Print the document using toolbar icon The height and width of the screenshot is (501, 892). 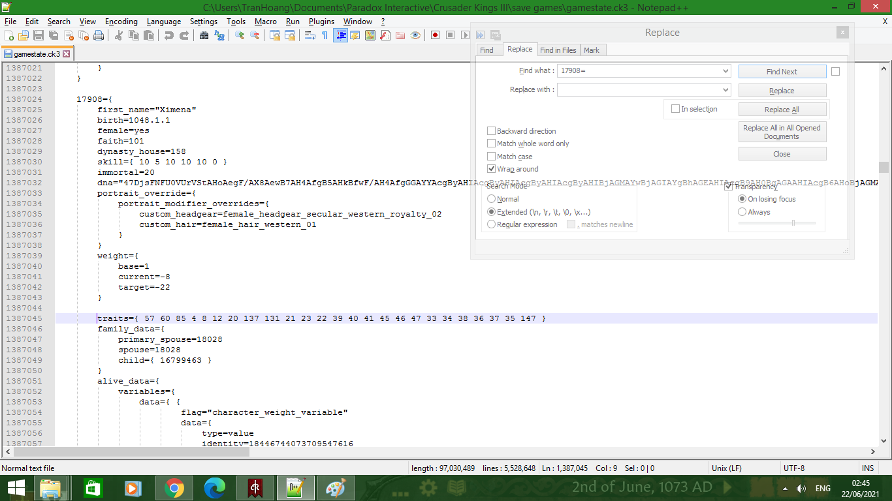pyautogui.click(x=99, y=35)
